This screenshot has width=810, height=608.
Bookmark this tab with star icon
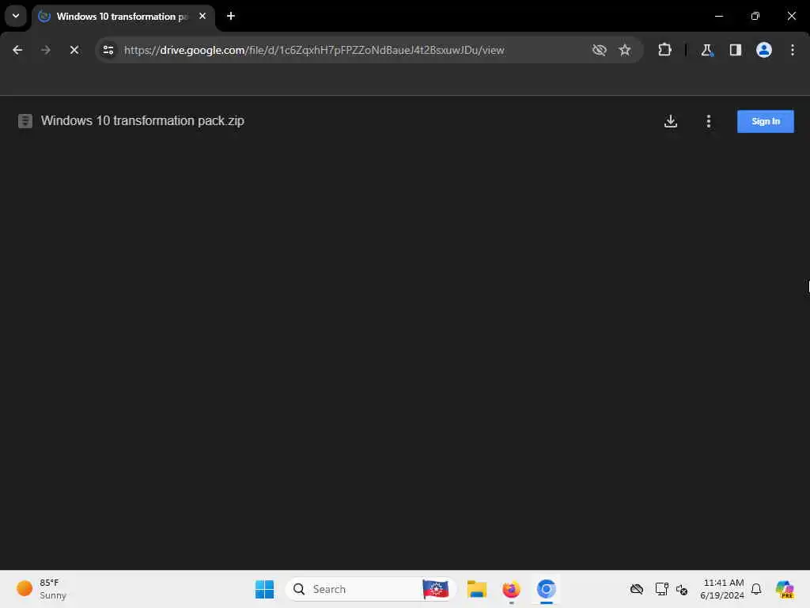(625, 50)
